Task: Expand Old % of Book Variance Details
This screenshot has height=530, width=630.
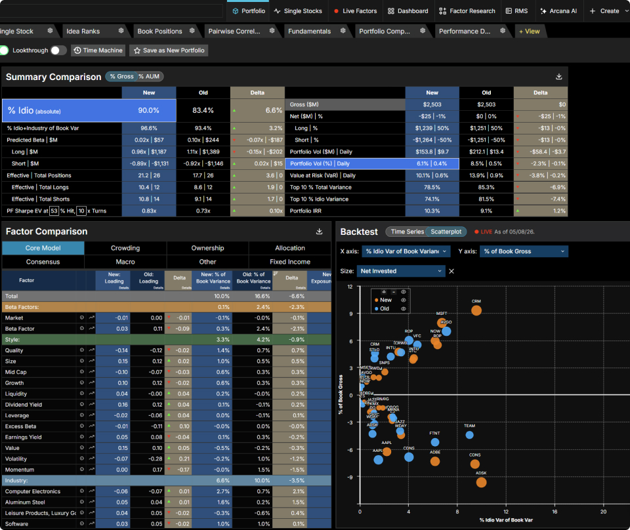Action: click(265, 288)
